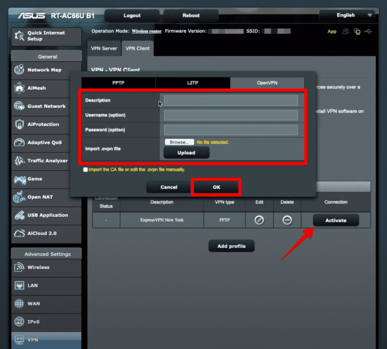The height and width of the screenshot is (349, 387).
Task: Open the Wireless router operation mode link
Action: pos(147,31)
